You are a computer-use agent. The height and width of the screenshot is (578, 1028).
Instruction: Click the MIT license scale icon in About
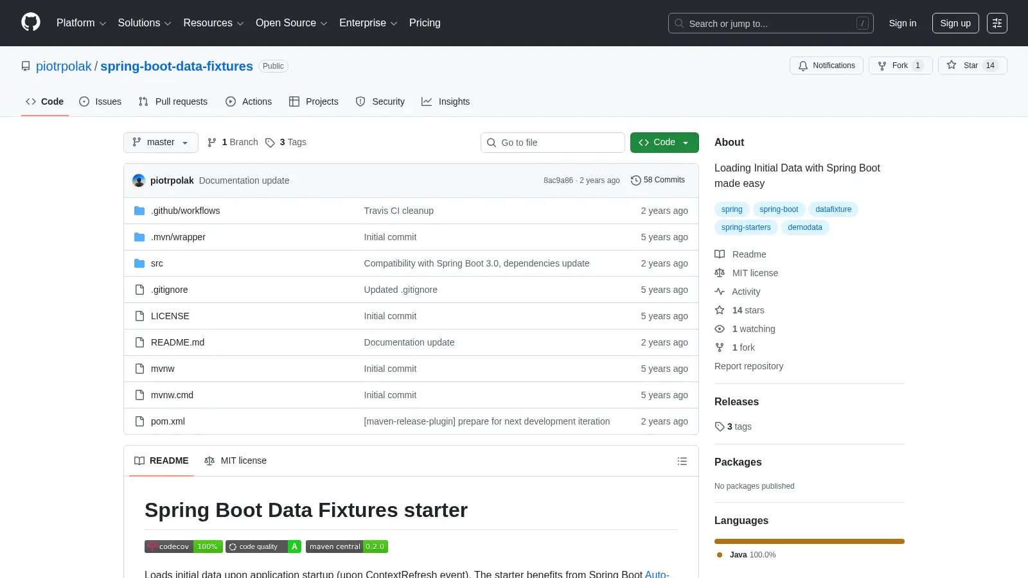click(720, 273)
